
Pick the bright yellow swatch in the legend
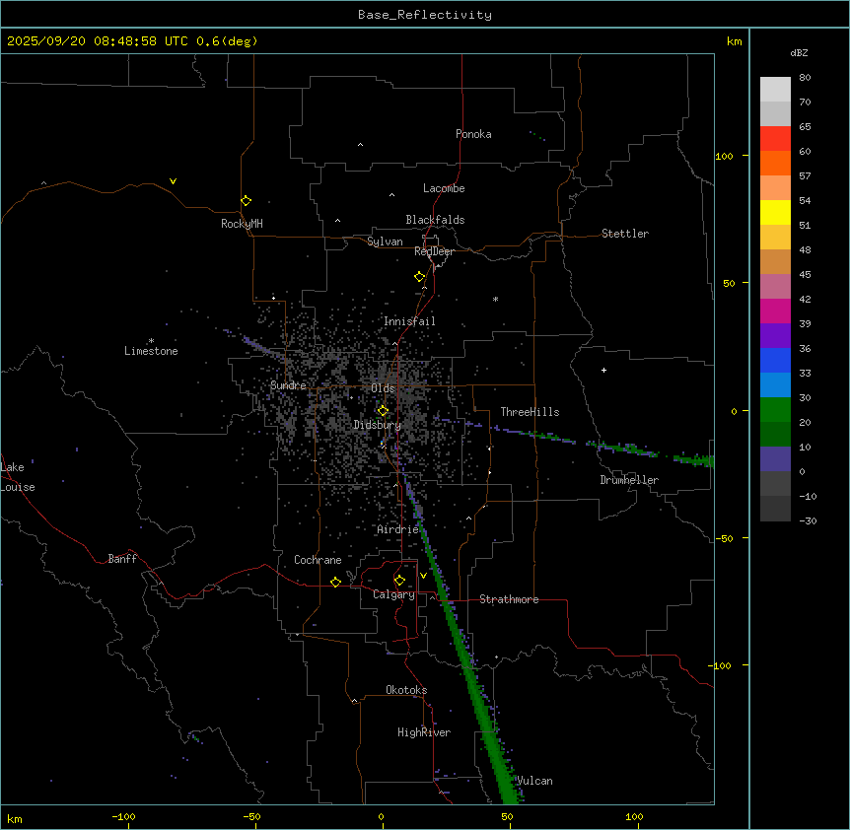pos(775,212)
